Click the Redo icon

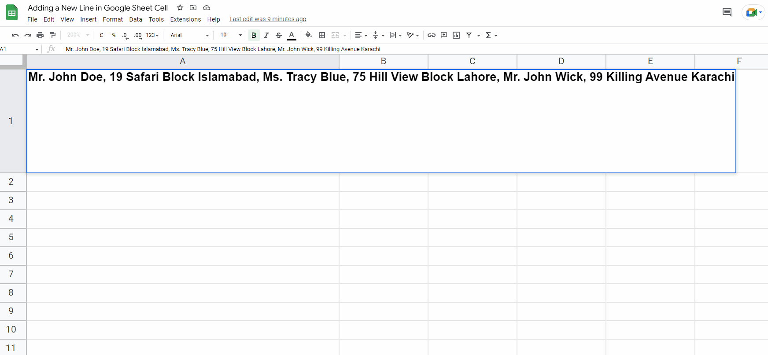[x=28, y=35]
